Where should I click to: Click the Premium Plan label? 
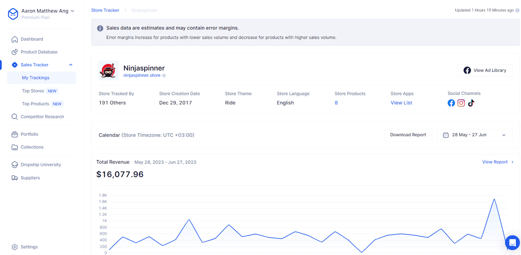(36, 18)
